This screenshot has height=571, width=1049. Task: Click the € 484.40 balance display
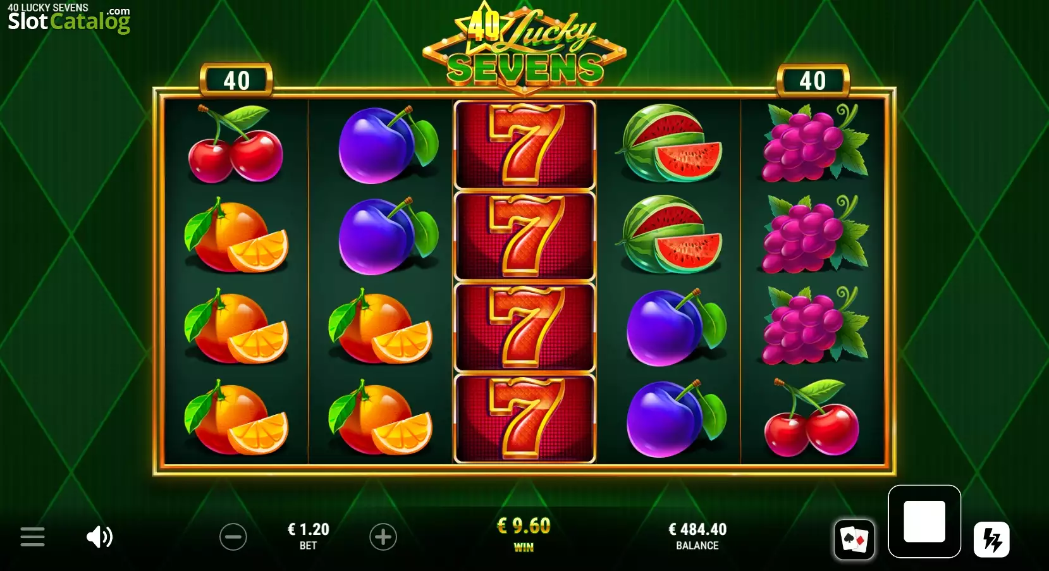(697, 529)
